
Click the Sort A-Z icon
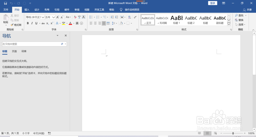[130, 17]
